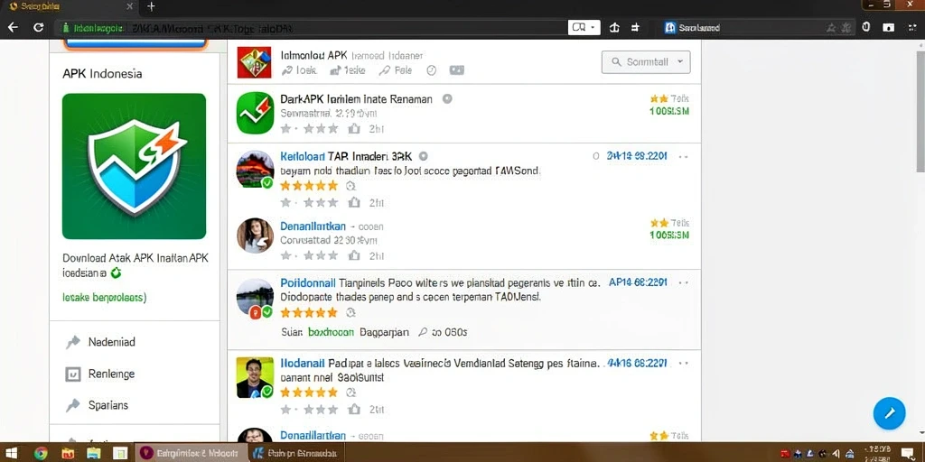Screen dimensions: 925x462
Task: Open the DarkAPK green chart app icon
Action: pyautogui.click(x=256, y=113)
